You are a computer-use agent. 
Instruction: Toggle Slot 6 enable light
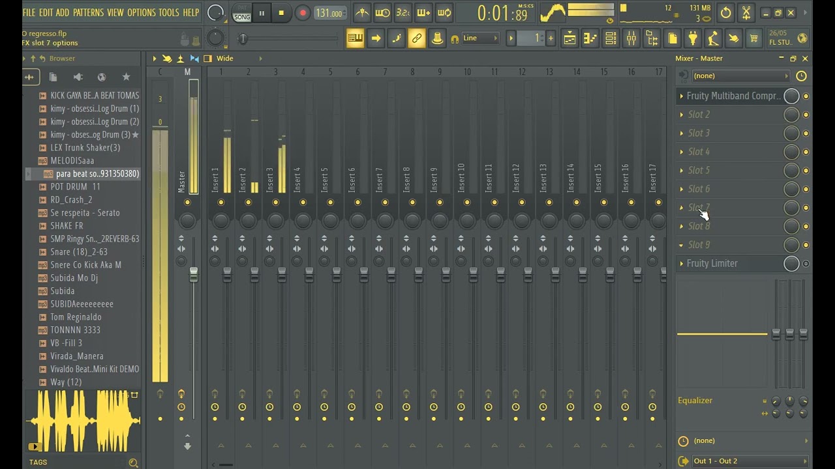pos(806,190)
